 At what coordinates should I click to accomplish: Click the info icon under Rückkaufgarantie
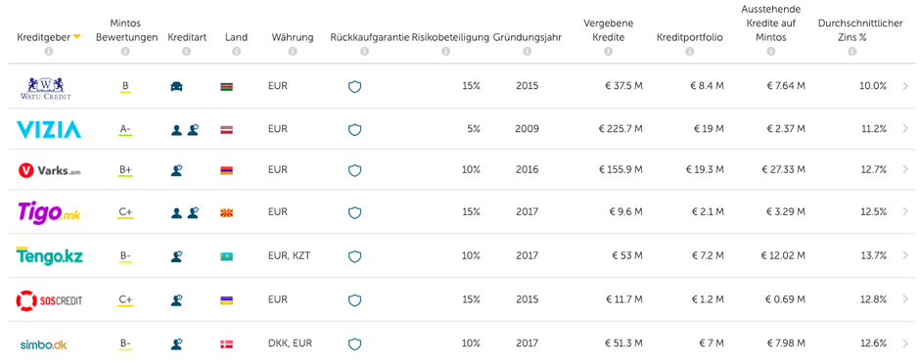coord(364,52)
